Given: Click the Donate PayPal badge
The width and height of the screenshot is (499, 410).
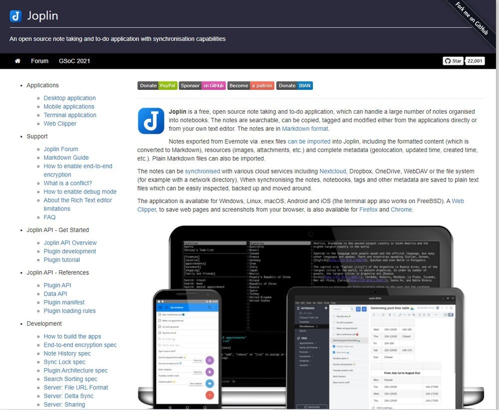Looking at the screenshot, I should click(157, 86).
